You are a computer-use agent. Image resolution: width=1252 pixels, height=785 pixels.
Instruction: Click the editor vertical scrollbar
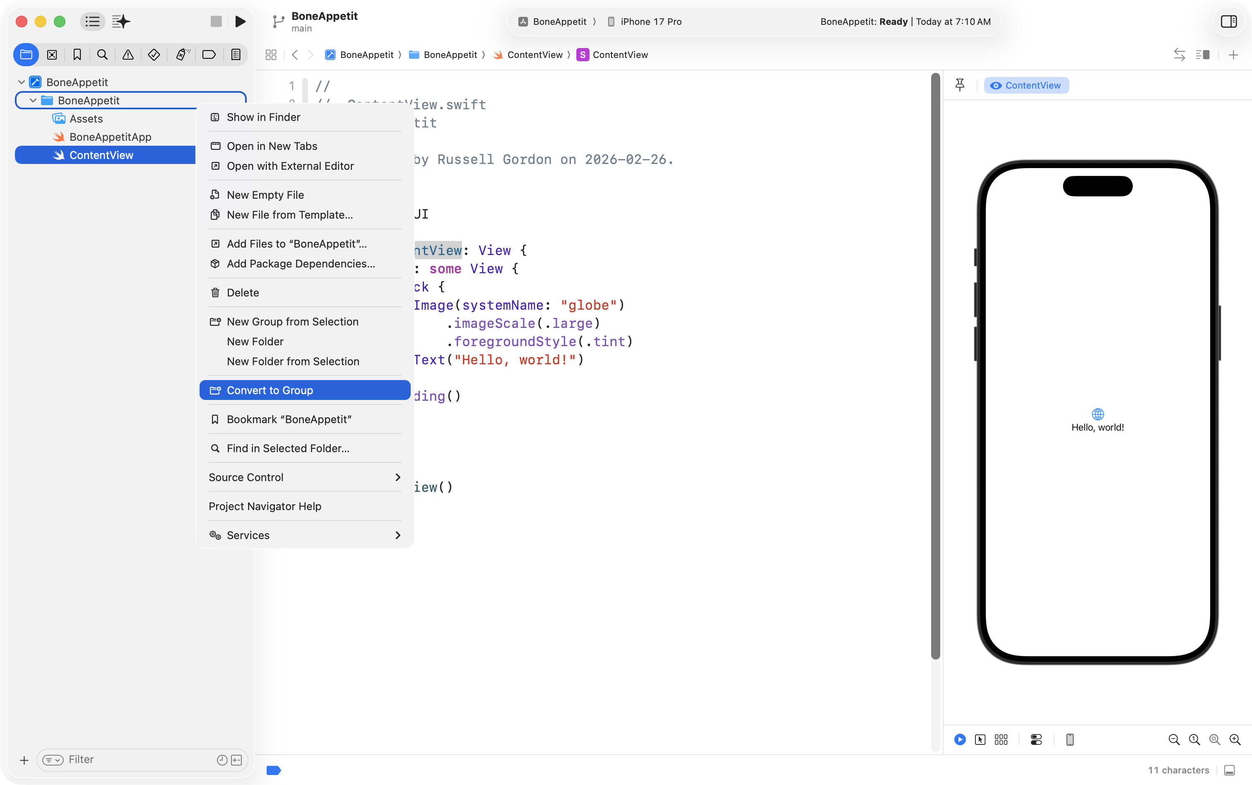pyautogui.click(x=935, y=364)
